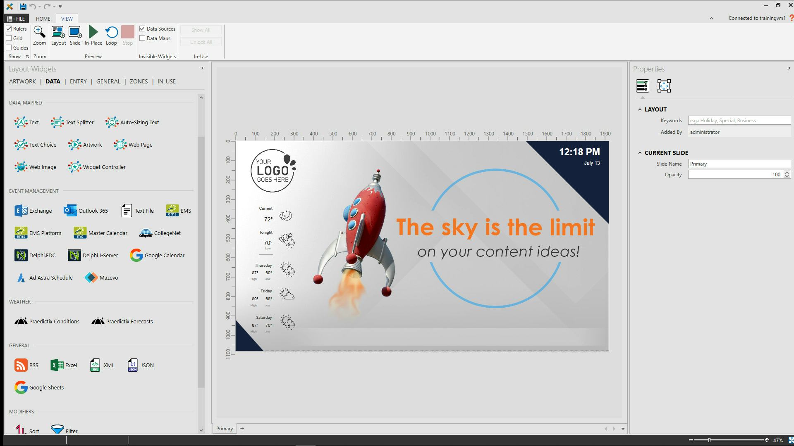Add a new slide with plus button
Screen dimensions: 794x446
pos(242,429)
